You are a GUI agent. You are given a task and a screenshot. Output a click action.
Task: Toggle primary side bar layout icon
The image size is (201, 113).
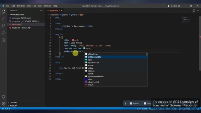click(x=169, y=6)
